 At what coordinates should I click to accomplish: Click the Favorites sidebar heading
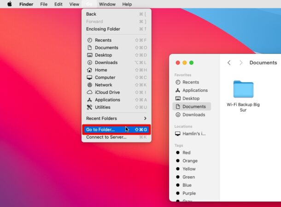pos(183,75)
